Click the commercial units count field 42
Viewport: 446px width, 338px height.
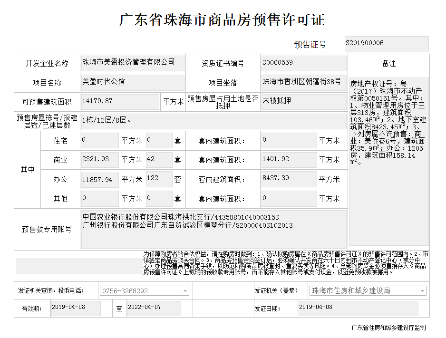[159, 160]
